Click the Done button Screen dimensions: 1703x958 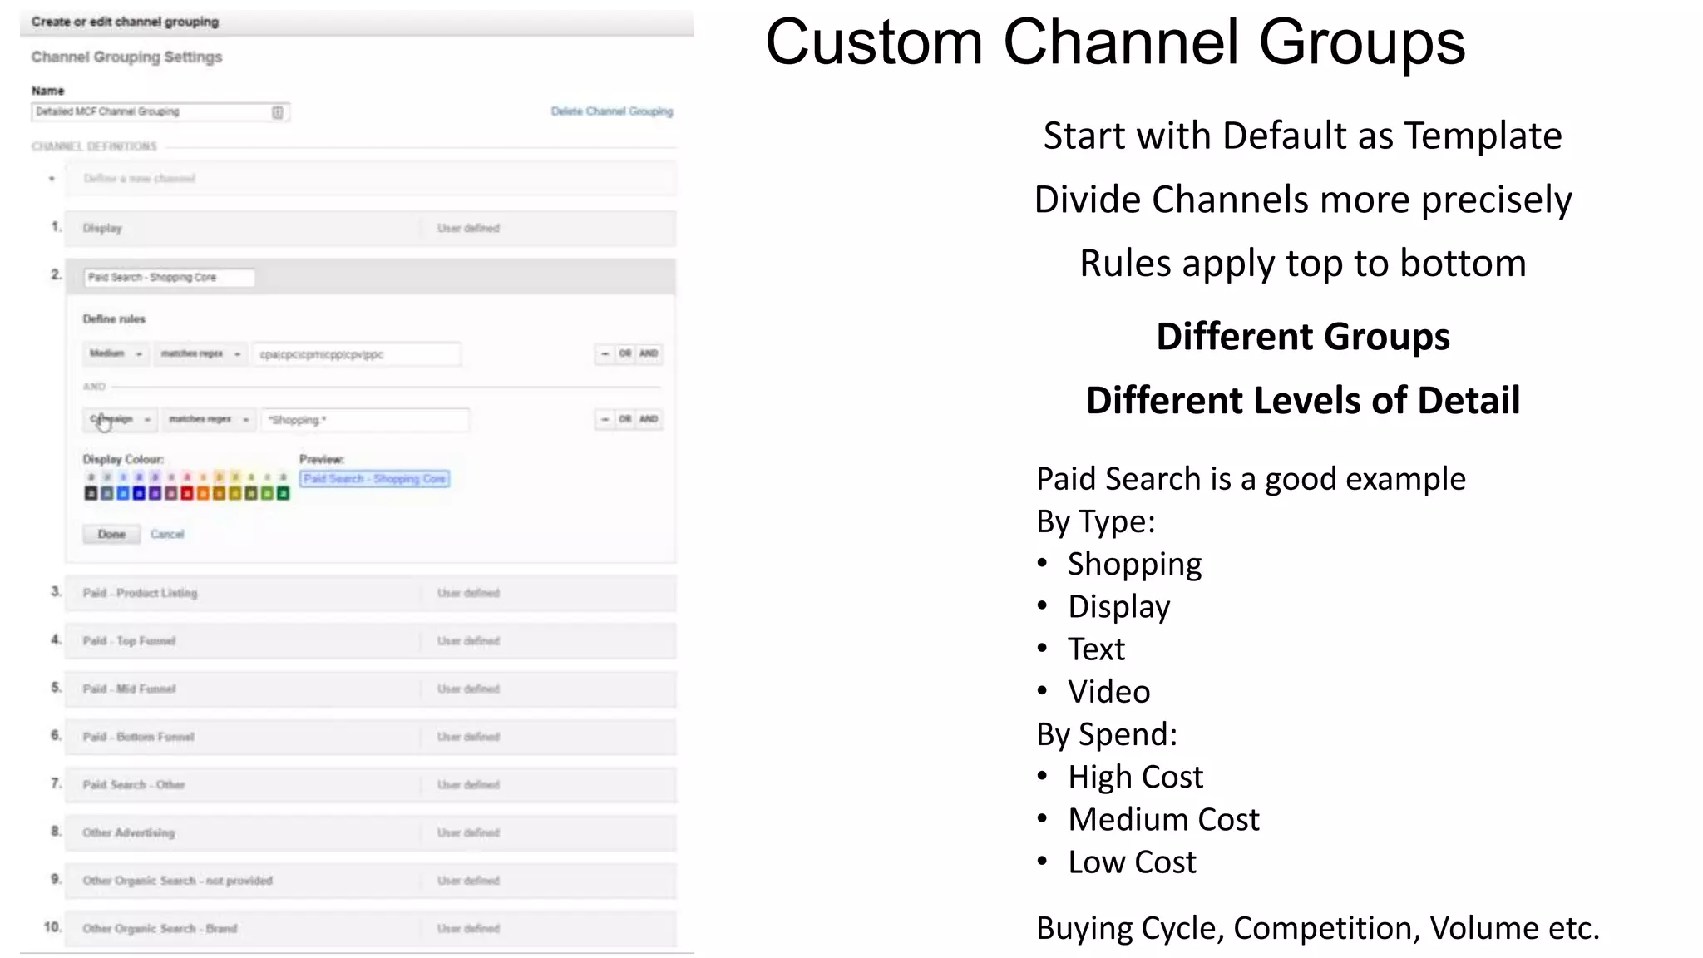click(111, 534)
